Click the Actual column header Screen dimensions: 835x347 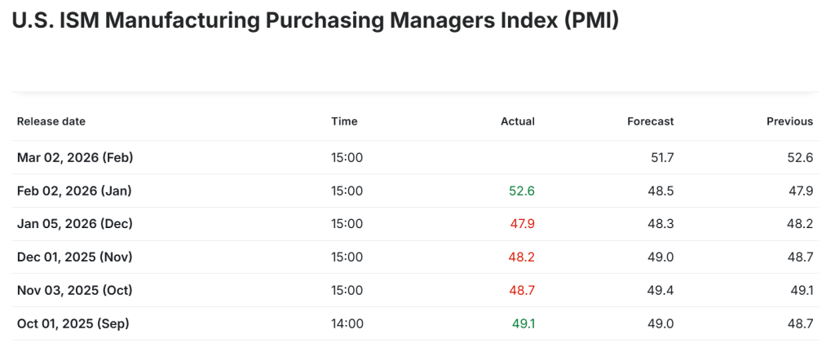pos(517,121)
